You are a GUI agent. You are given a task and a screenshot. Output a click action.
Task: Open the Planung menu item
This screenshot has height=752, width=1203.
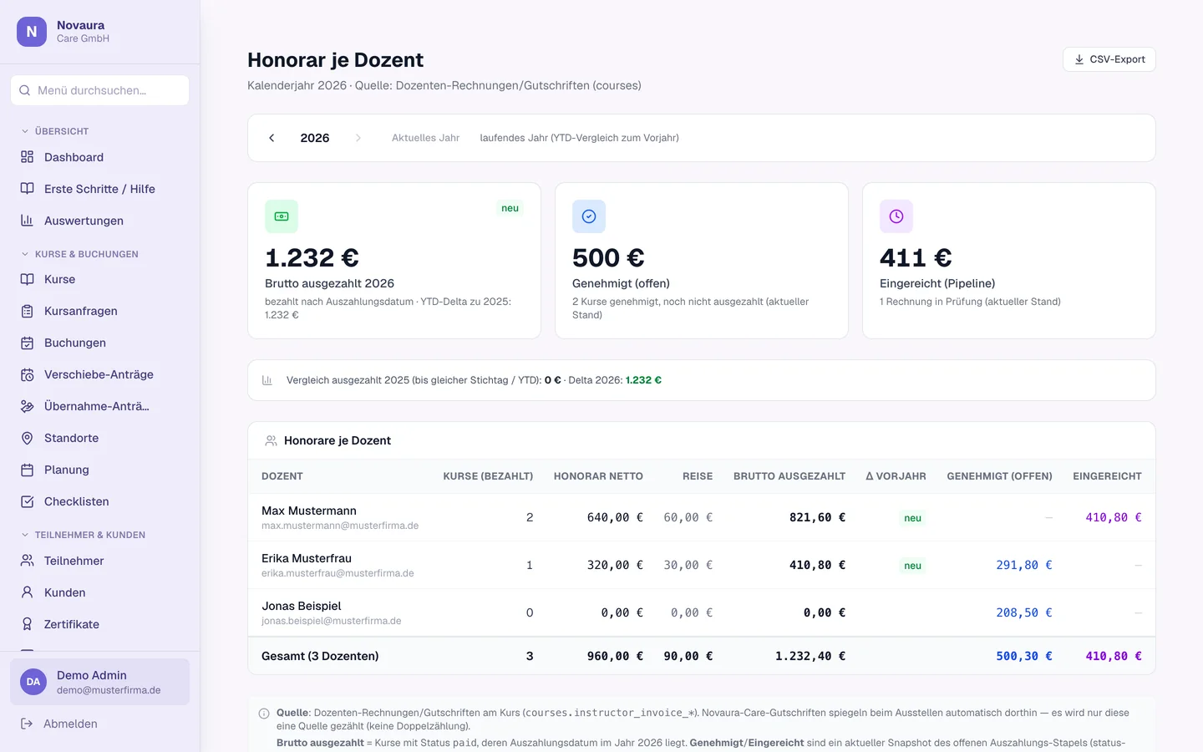point(100,470)
